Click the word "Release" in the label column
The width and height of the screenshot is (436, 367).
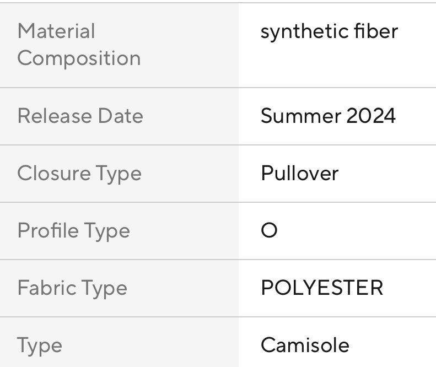(x=54, y=116)
